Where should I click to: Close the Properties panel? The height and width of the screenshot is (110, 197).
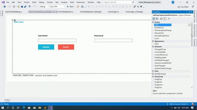click(192, 12)
